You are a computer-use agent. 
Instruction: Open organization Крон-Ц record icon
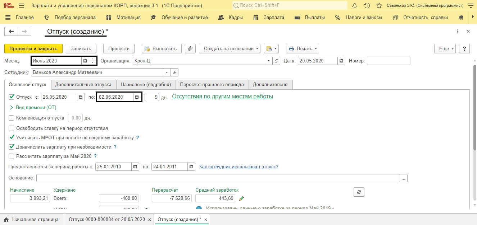(x=276, y=61)
